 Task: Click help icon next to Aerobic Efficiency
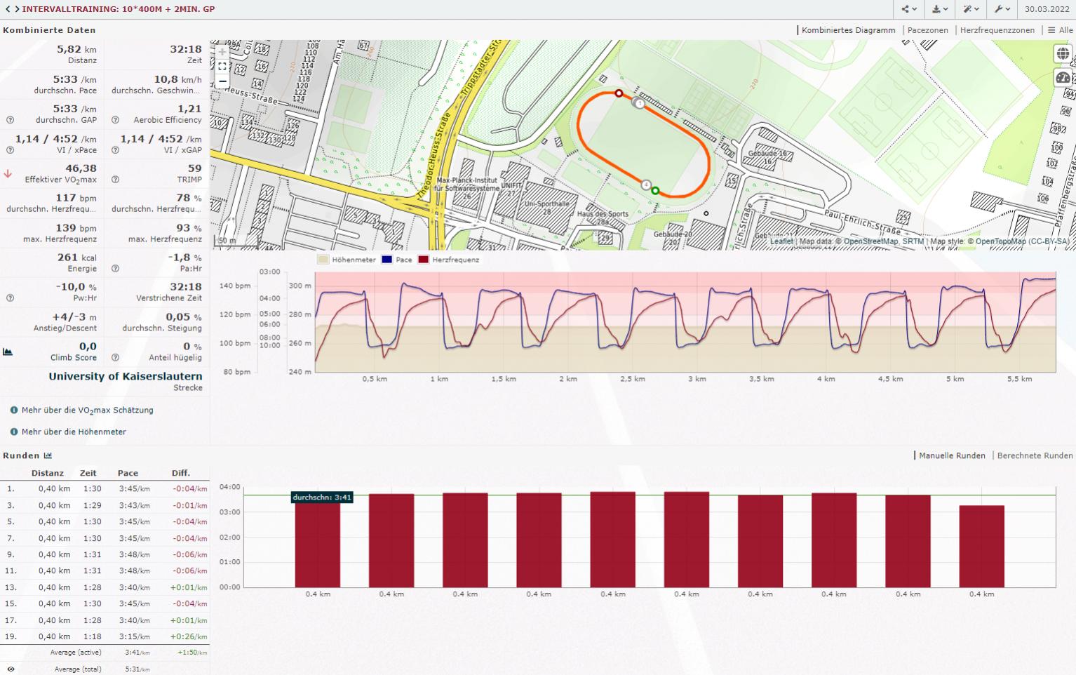115,120
